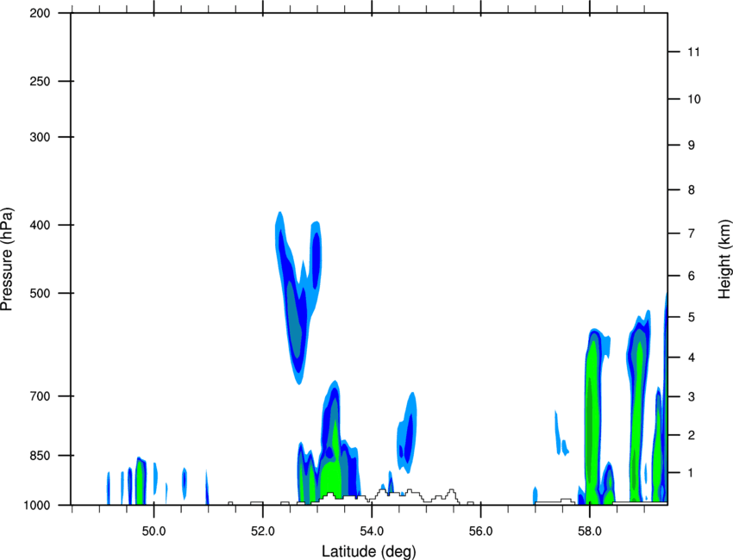Select the 300 pressure tick label

click(x=40, y=137)
